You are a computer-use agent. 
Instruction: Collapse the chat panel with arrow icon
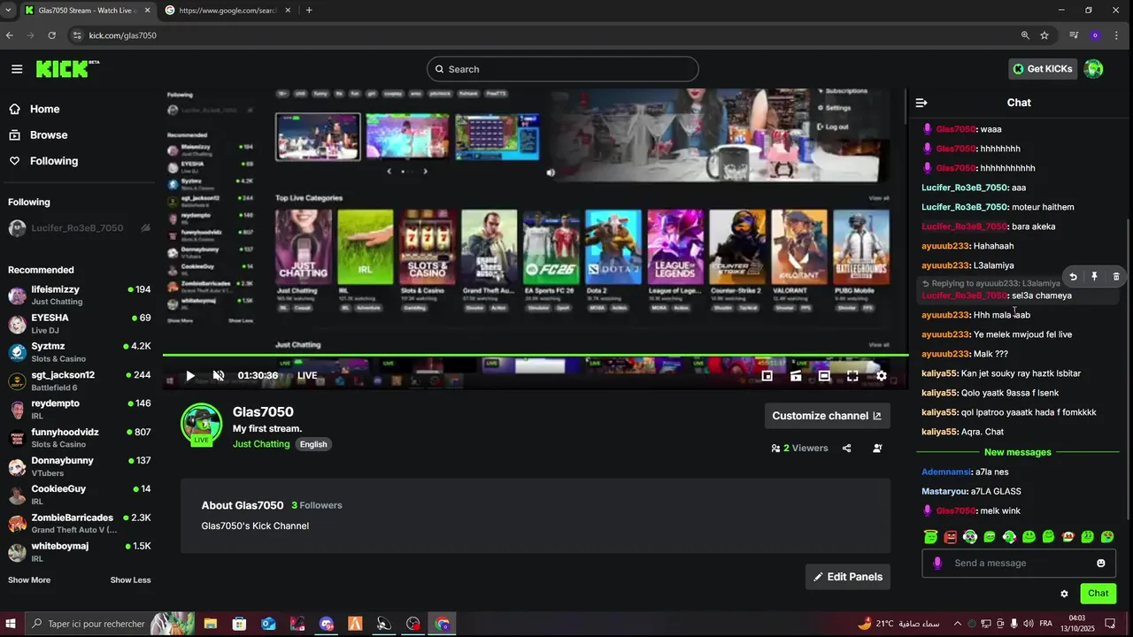[x=921, y=103]
